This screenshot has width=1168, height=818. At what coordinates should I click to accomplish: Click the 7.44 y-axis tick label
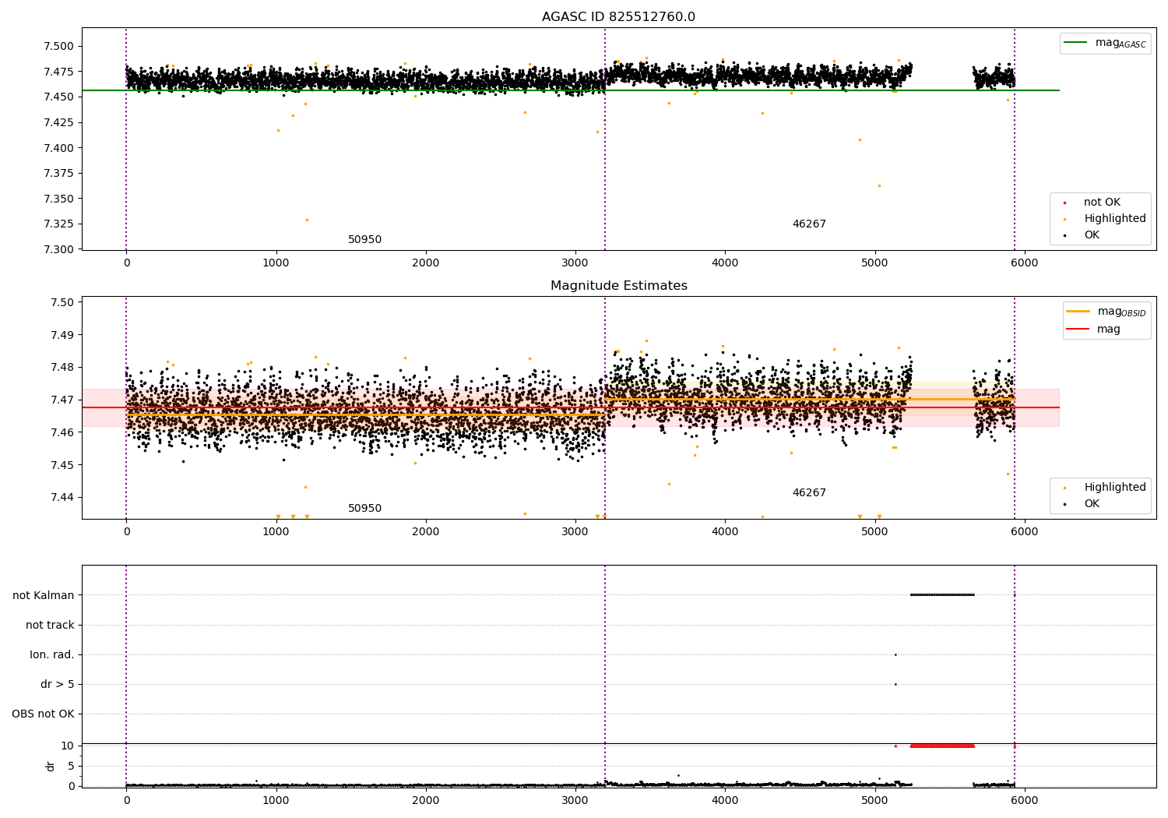[62, 497]
